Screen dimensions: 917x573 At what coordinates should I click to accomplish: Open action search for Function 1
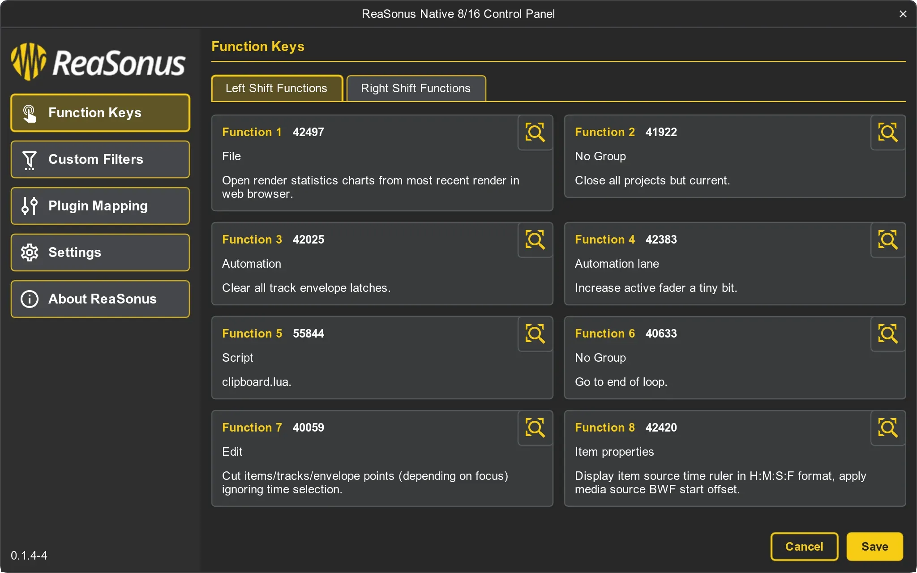535,133
